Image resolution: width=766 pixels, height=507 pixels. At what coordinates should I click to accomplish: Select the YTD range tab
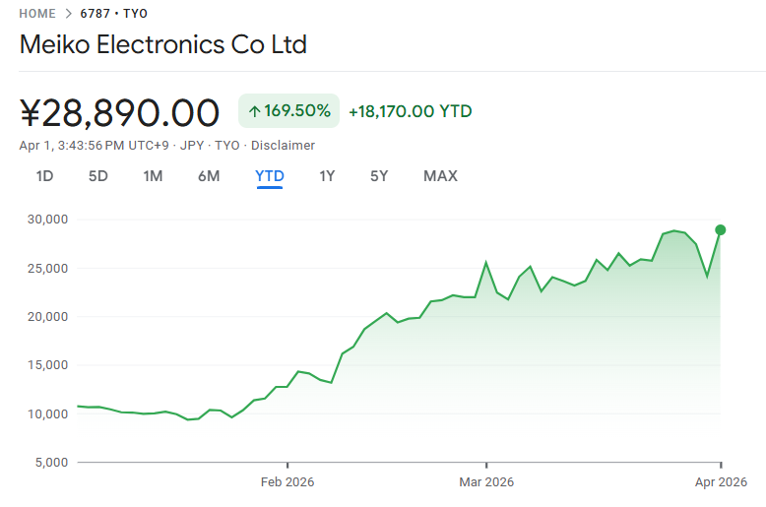tap(270, 176)
